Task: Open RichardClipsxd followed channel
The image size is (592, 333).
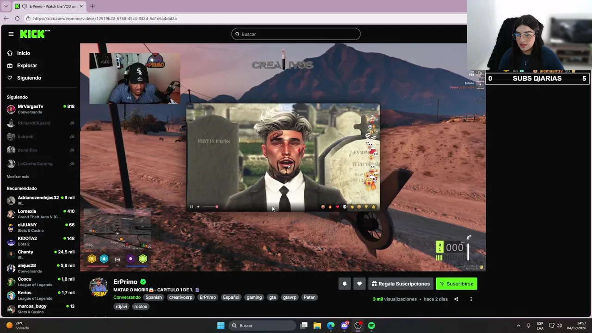Action: (40, 123)
